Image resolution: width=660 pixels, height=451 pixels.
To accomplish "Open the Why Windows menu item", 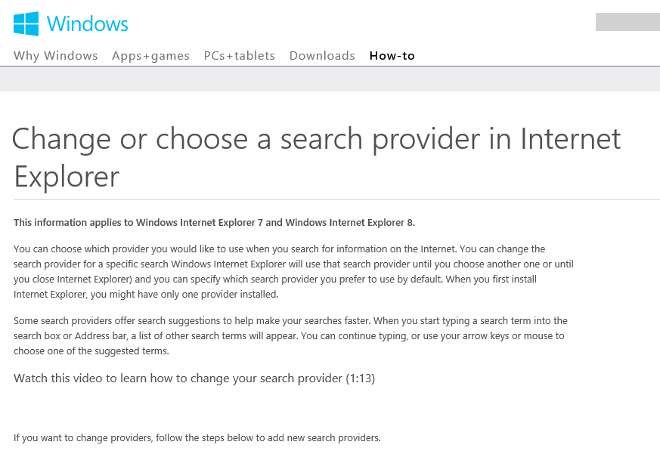I will 55,56.
